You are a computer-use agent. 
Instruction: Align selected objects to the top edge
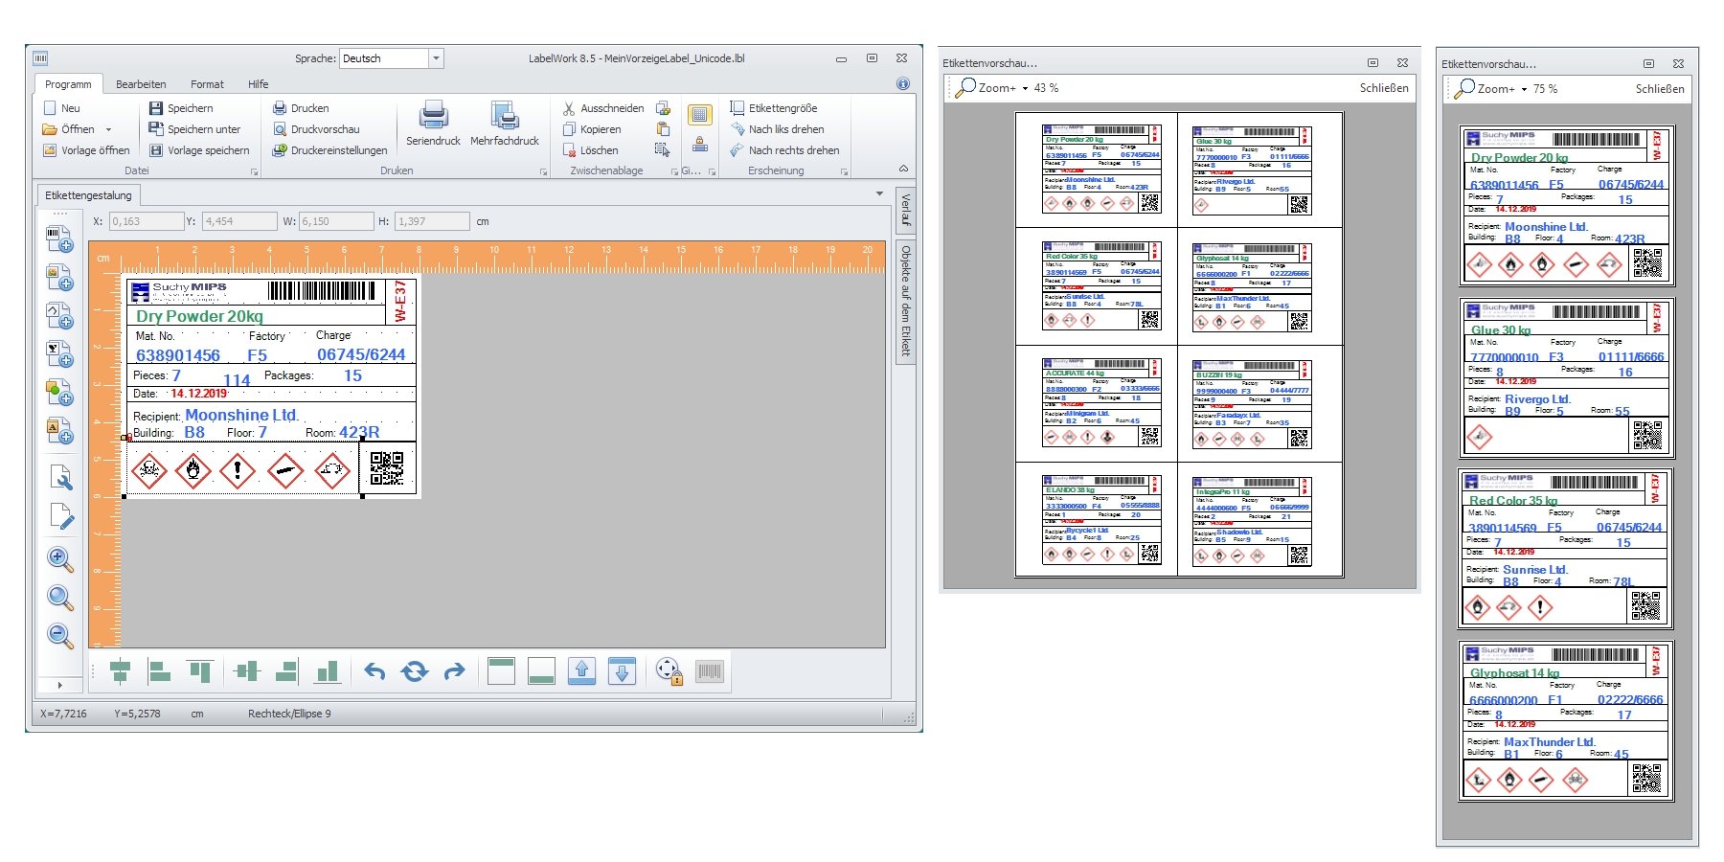[199, 671]
